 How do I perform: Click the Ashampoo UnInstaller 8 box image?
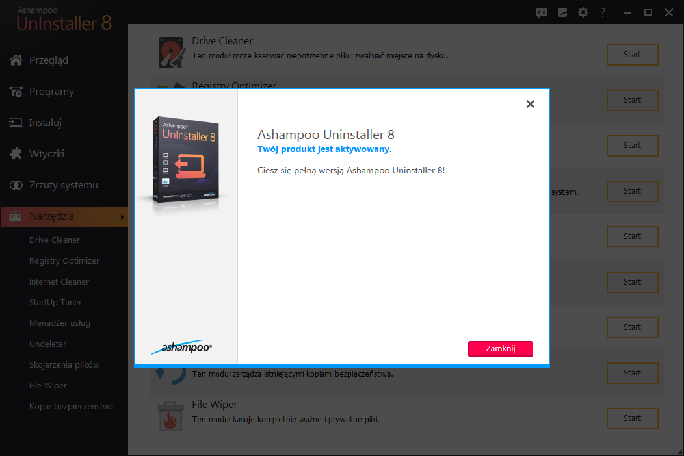186,160
